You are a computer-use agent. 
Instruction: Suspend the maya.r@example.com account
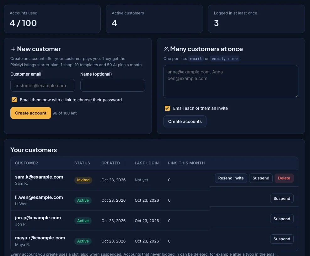[x=282, y=239]
